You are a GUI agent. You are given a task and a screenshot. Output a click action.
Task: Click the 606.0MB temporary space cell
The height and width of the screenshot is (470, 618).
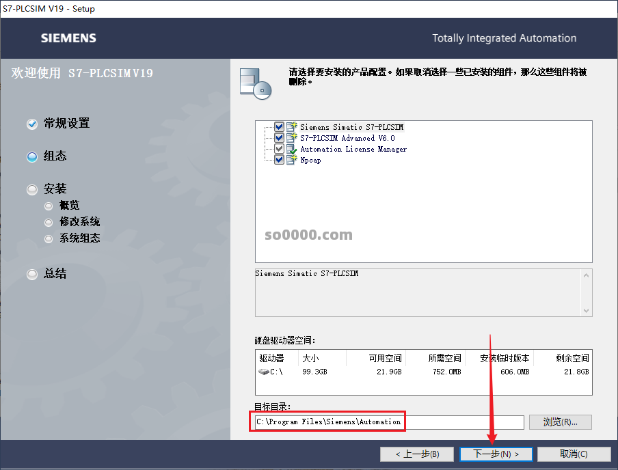pyautogui.click(x=515, y=372)
